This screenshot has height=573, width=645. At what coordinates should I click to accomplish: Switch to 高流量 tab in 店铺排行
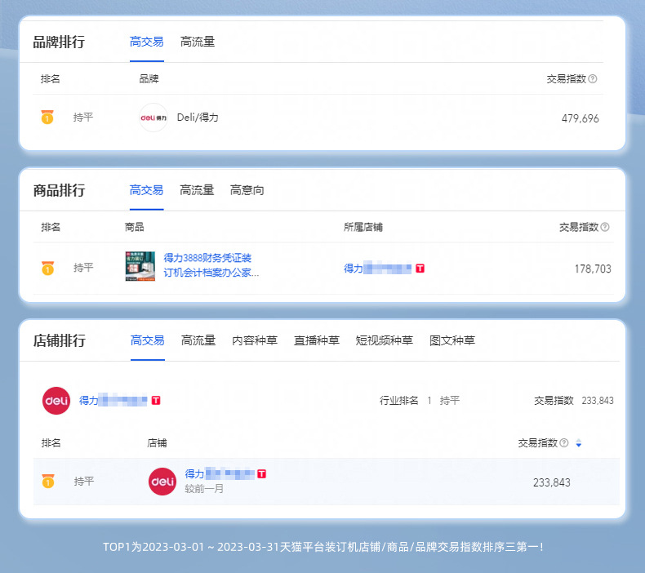[x=198, y=340]
